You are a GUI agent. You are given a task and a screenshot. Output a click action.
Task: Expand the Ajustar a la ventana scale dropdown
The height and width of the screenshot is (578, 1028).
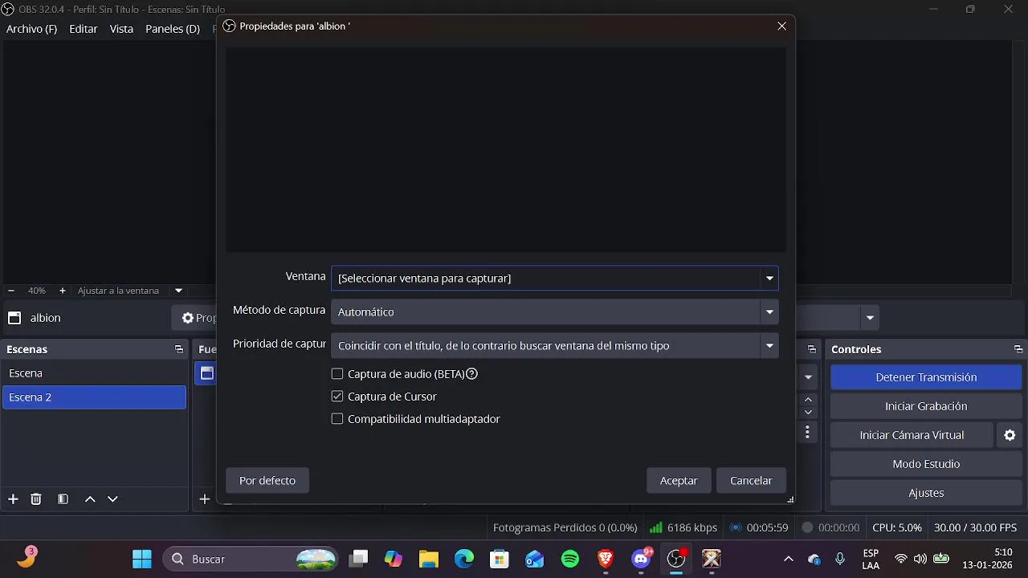[178, 291]
